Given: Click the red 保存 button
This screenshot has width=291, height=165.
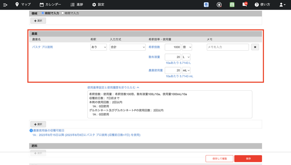Looking at the screenshot, I should pos(248,159).
